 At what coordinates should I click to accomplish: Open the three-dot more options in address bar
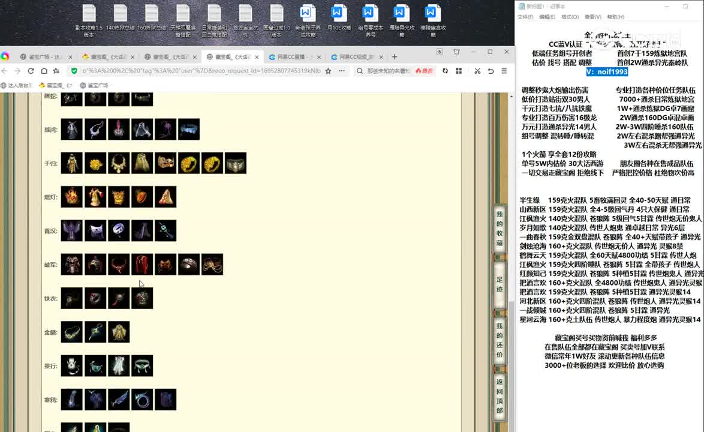coord(342,71)
